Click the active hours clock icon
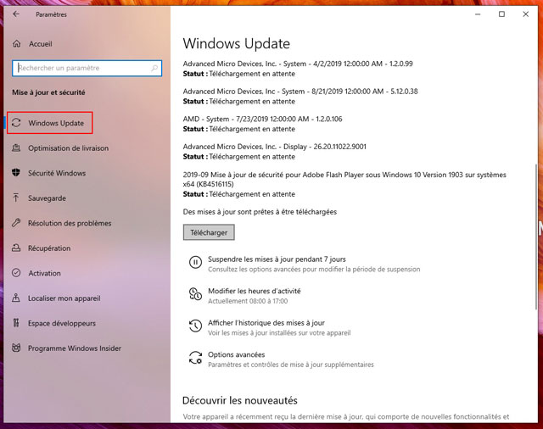The height and width of the screenshot is (429, 543). point(195,294)
